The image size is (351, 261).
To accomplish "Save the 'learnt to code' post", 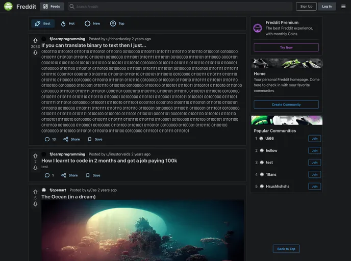I will click(x=93, y=175).
